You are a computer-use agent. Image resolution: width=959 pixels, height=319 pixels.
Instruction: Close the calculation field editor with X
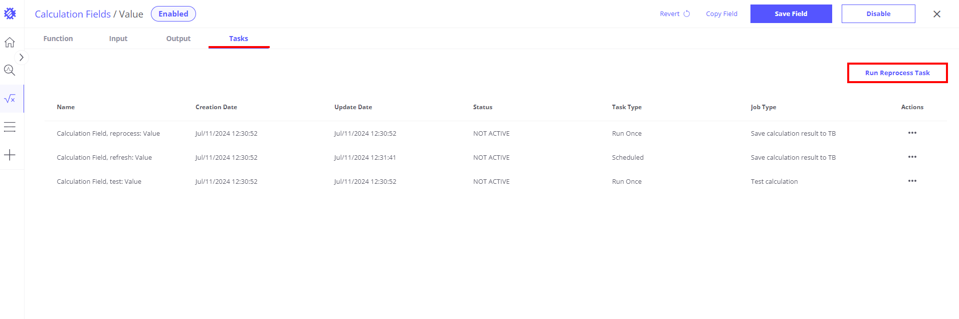[936, 14]
